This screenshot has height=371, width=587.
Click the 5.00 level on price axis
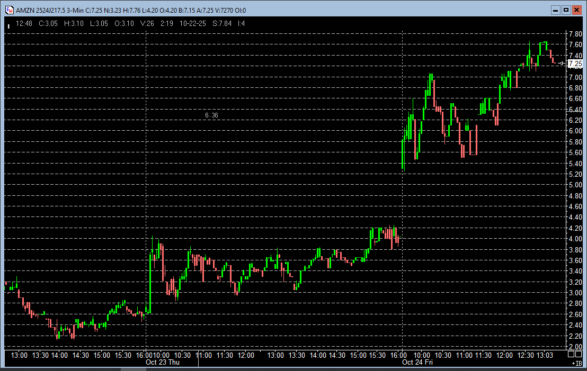point(575,185)
